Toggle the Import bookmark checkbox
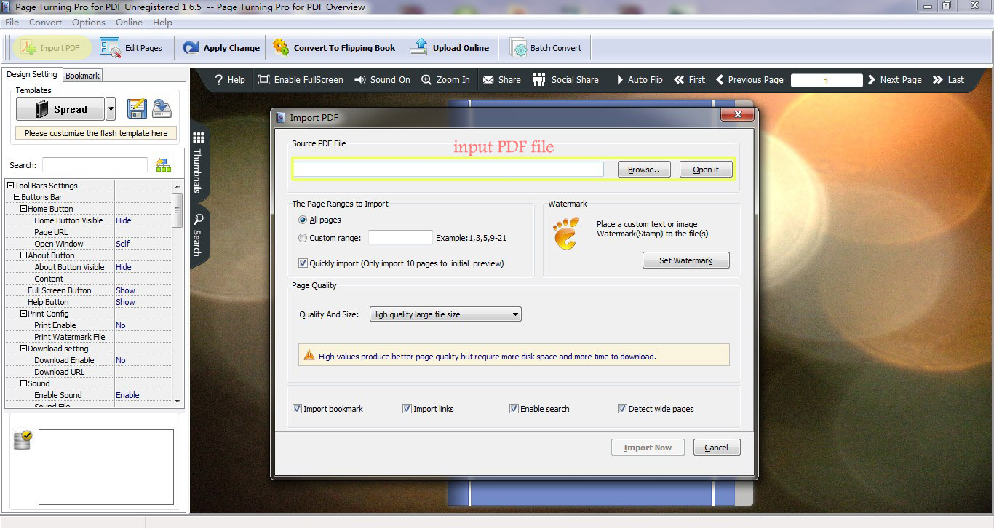This screenshot has width=994, height=529. click(297, 409)
